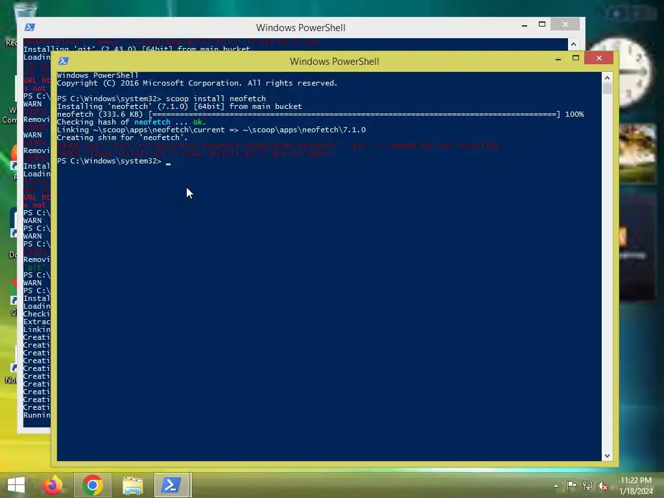
Task: Click the 'Copyright (C) 2016 Microsoft Corporation' line
Action: point(197,83)
